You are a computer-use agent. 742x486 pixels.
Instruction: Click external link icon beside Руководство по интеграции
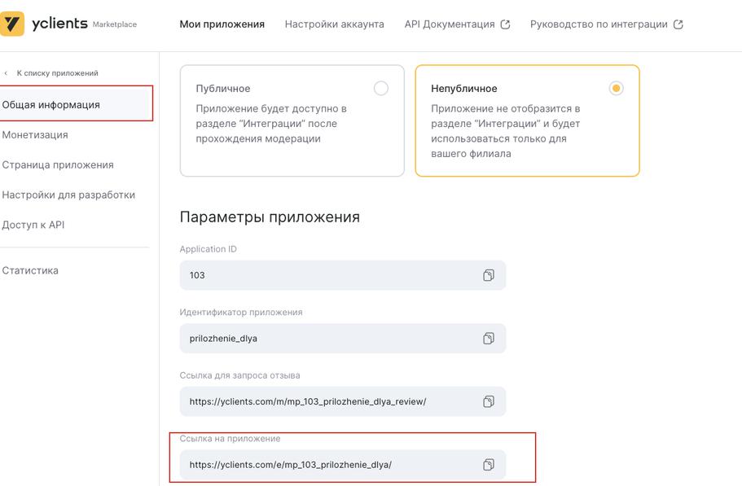pyautogui.click(x=678, y=24)
